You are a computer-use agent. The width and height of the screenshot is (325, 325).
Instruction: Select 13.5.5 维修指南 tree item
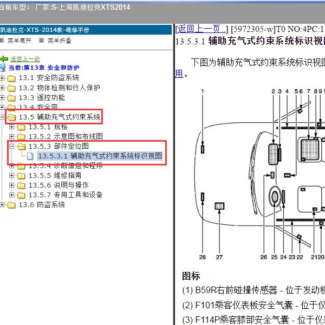tap(55, 176)
